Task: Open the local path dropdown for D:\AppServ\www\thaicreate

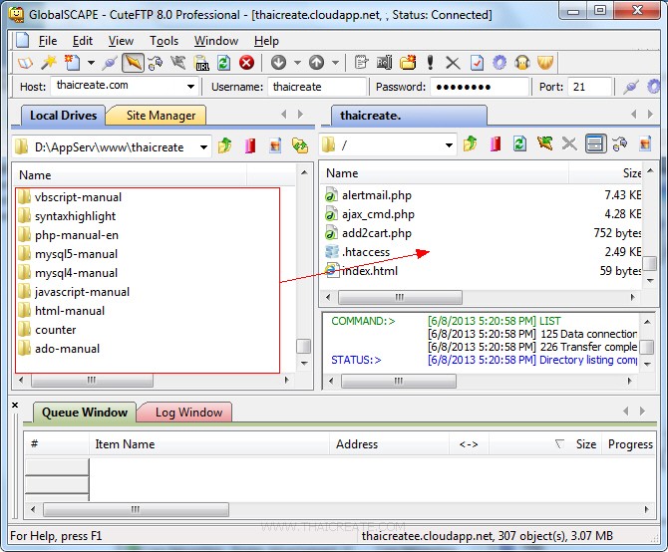Action: [x=203, y=147]
